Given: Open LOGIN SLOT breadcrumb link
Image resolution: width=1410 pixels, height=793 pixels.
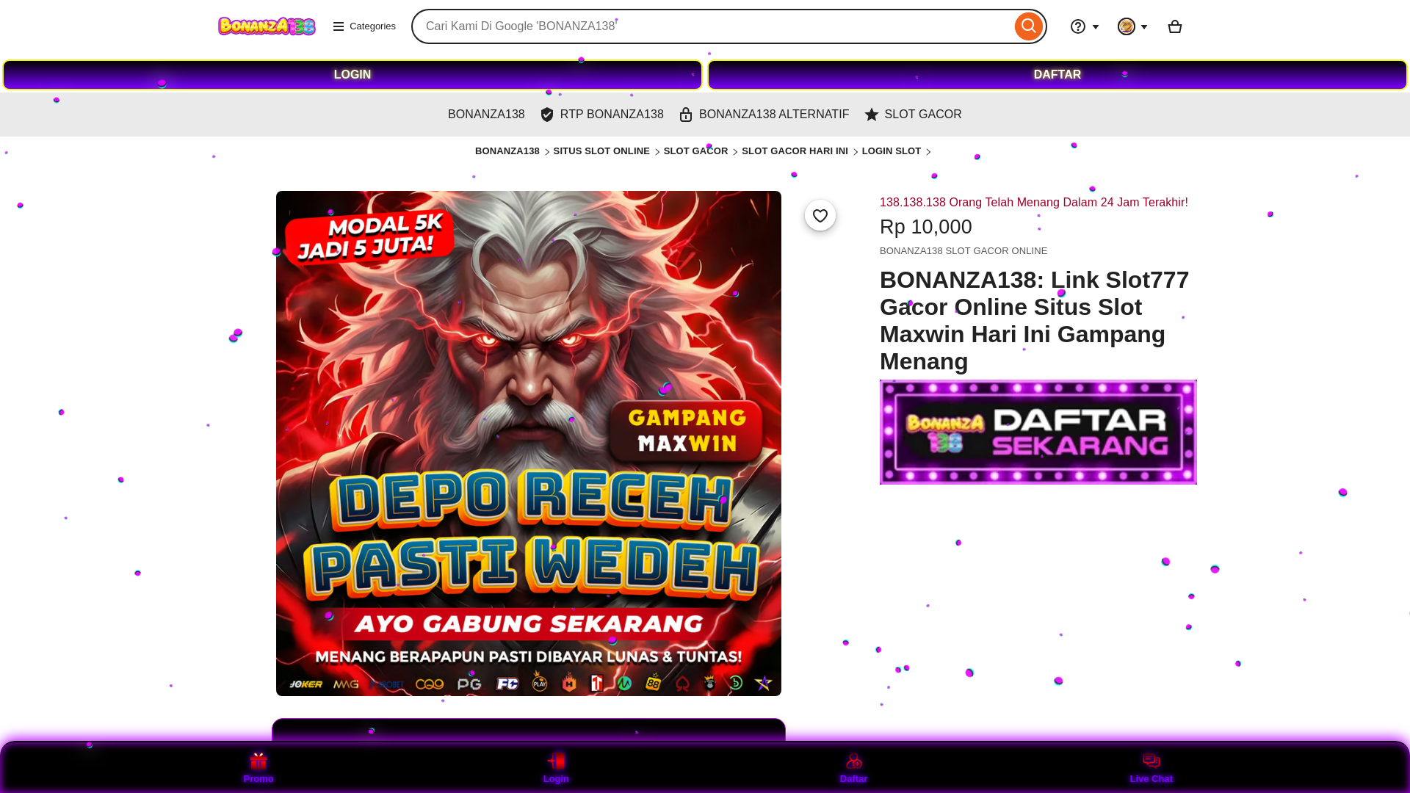Looking at the screenshot, I should click(891, 151).
